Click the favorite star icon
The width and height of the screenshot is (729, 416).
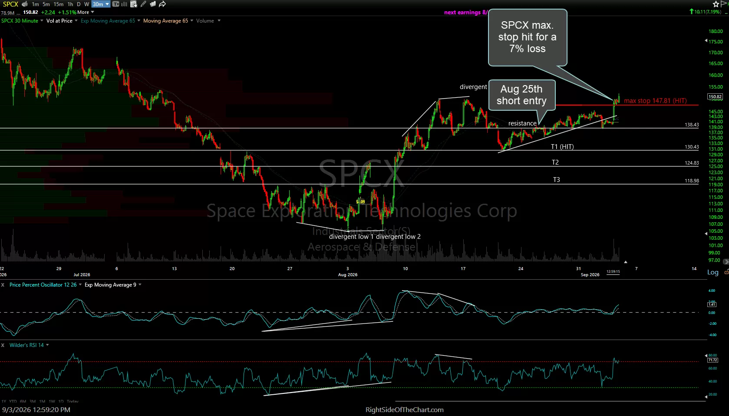716,4
